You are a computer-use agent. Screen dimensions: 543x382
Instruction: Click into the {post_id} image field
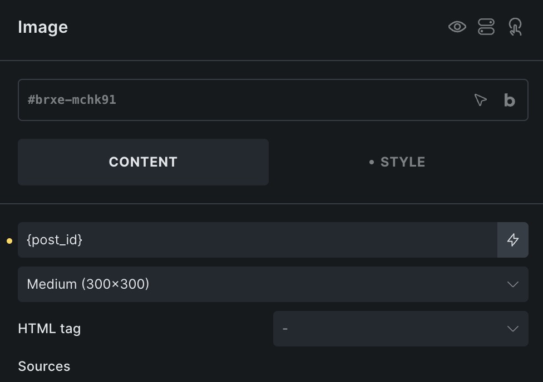258,240
